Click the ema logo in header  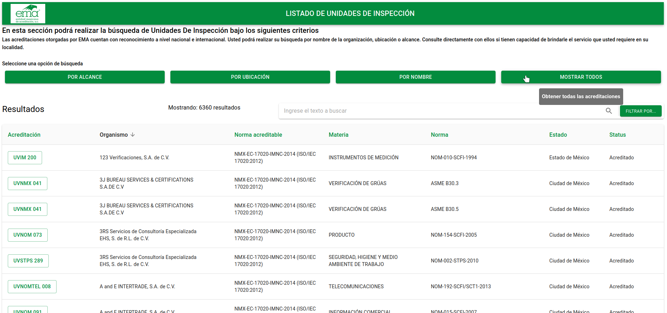pyautogui.click(x=28, y=13)
